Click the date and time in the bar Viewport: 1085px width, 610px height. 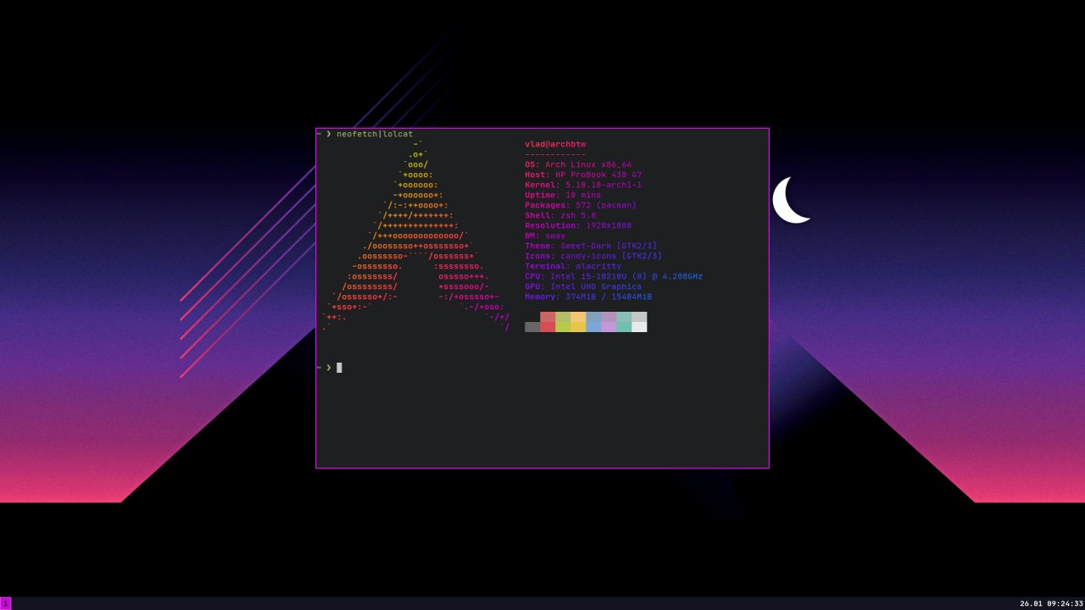(x=1051, y=604)
